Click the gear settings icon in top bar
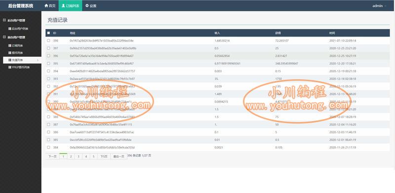The image size is (395, 193). click(87, 5)
